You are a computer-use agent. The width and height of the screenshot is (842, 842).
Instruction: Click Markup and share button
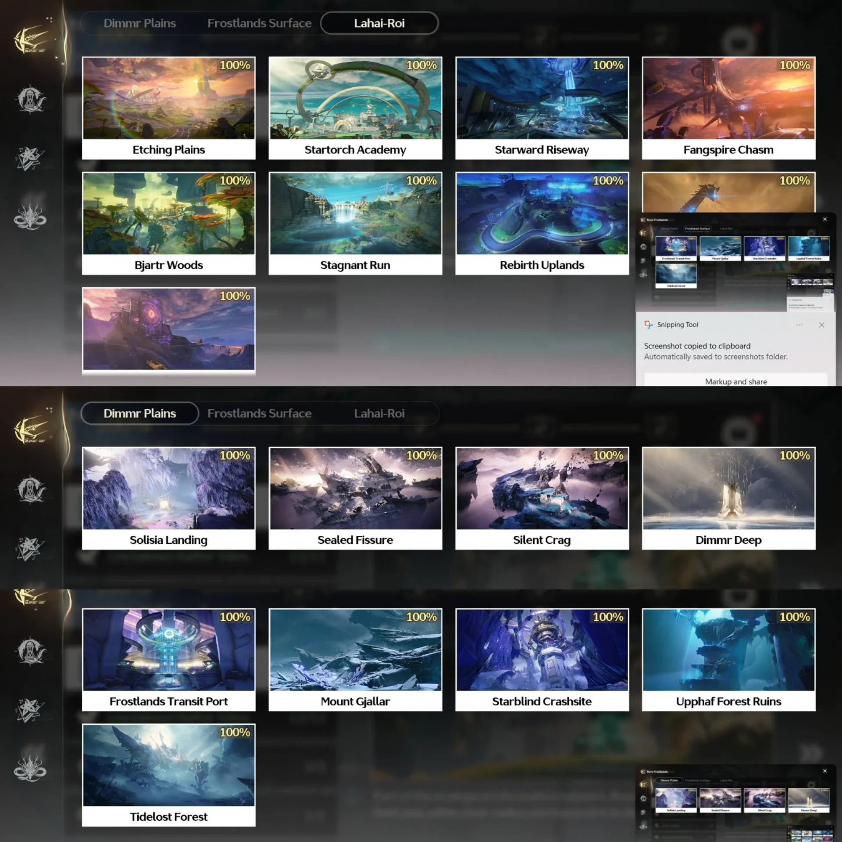click(x=736, y=381)
